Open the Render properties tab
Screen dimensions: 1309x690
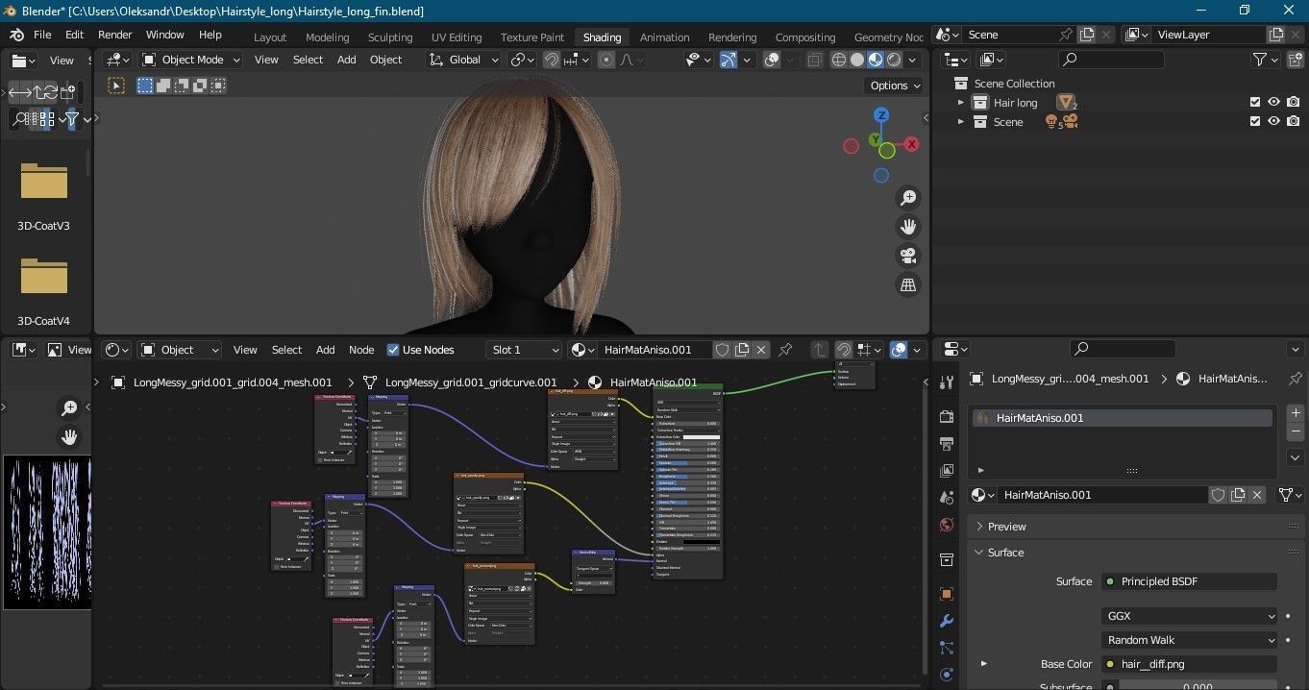tap(947, 417)
